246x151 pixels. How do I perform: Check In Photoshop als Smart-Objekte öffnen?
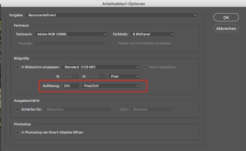point(18,132)
